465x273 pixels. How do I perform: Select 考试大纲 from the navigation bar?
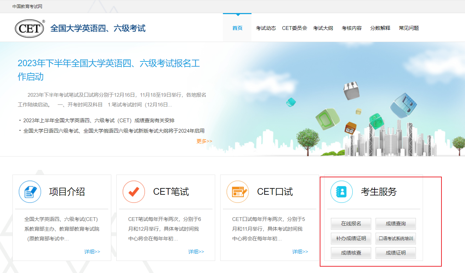[323, 28]
